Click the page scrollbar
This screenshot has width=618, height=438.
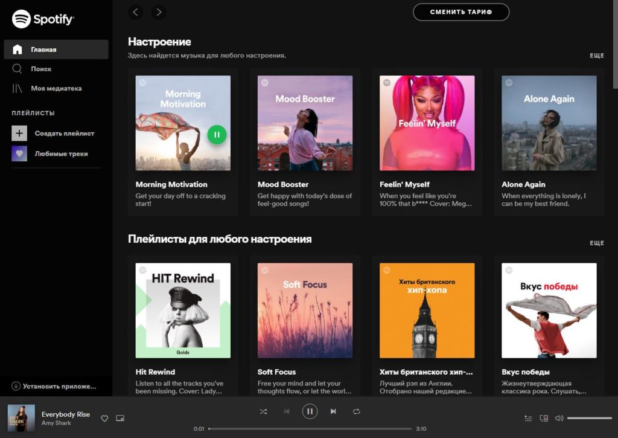pos(615,43)
